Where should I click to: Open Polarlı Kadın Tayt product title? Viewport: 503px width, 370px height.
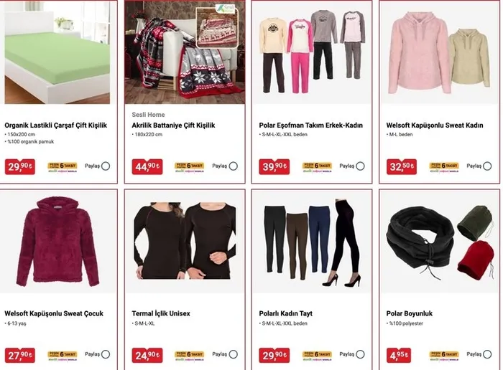pos(285,313)
